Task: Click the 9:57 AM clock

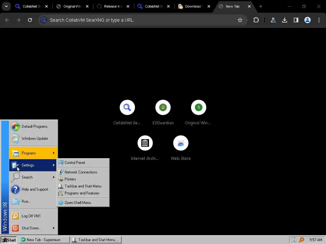Action: [x=315, y=240]
